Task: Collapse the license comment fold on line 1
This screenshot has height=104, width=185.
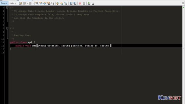Action: pos(7,8)
